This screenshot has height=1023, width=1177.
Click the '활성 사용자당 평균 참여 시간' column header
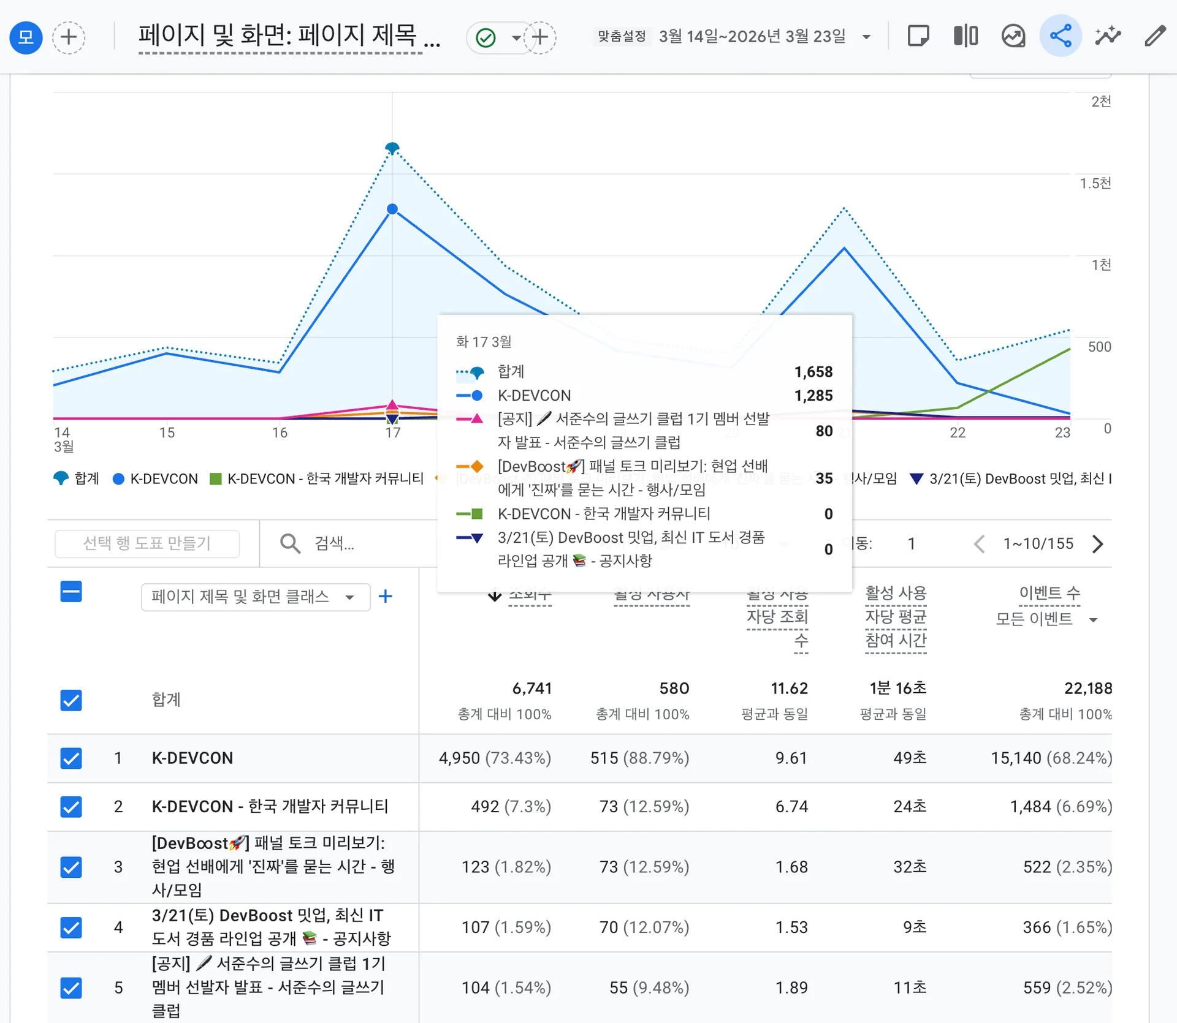point(896,617)
